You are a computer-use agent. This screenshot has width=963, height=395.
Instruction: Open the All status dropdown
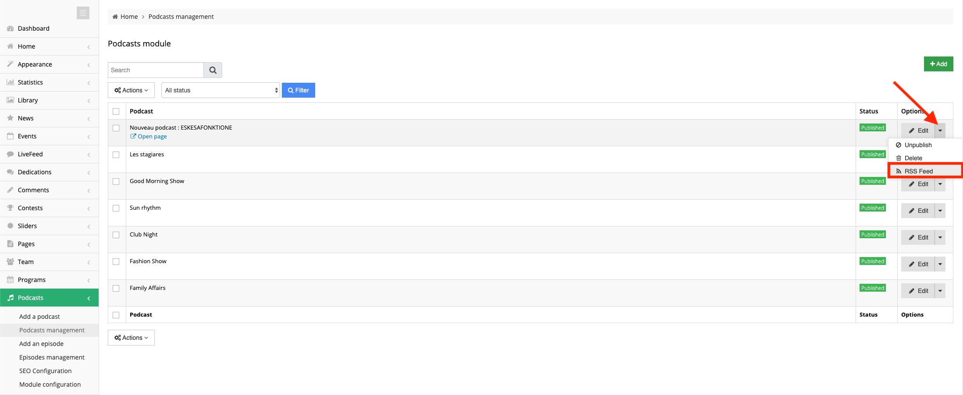pyautogui.click(x=220, y=90)
